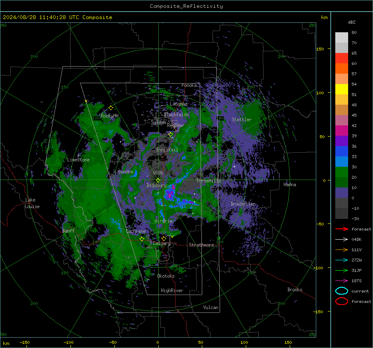Click the deep orange swatch below red

[x=342, y=69]
